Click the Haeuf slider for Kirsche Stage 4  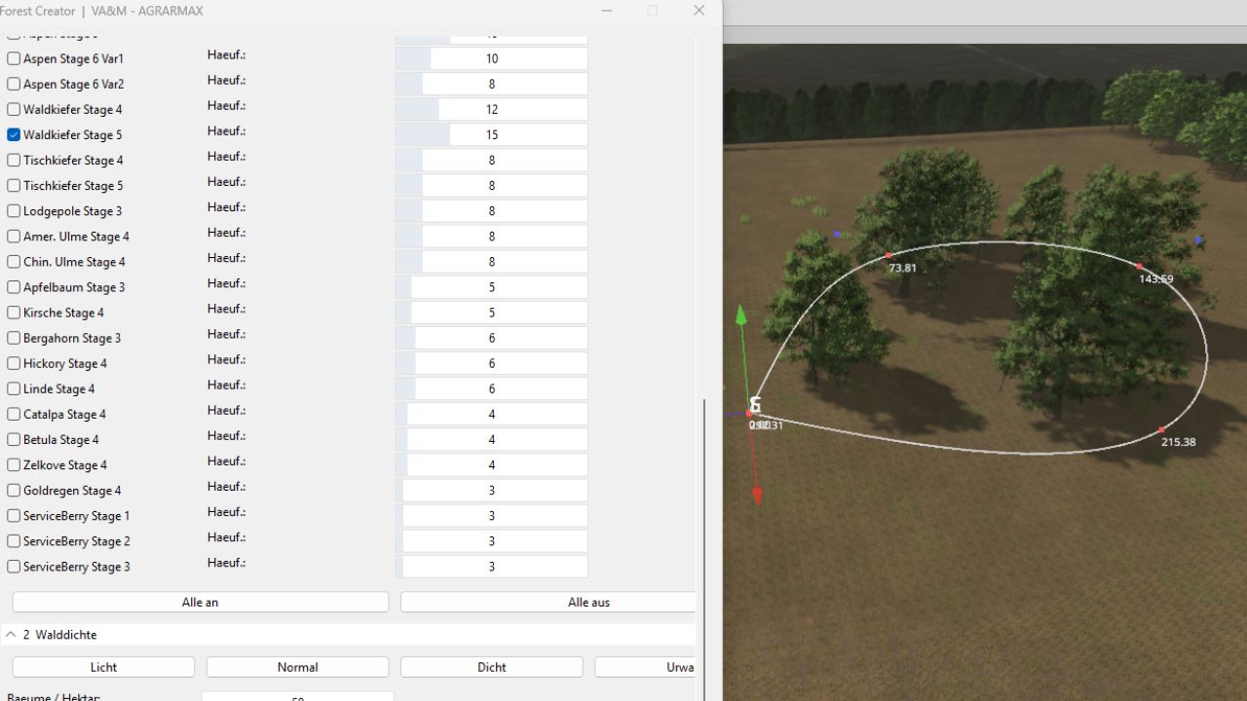pos(491,313)
